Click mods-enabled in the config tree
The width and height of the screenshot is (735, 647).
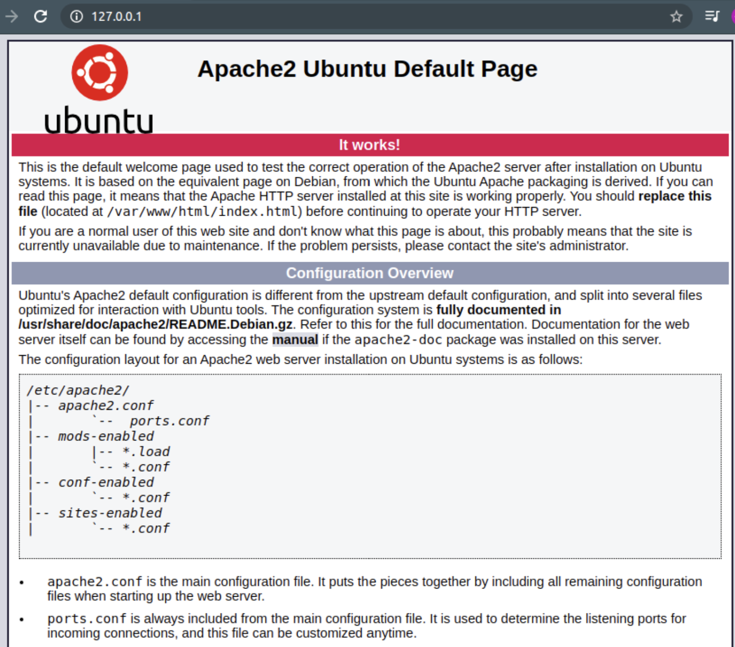(106, 436)
